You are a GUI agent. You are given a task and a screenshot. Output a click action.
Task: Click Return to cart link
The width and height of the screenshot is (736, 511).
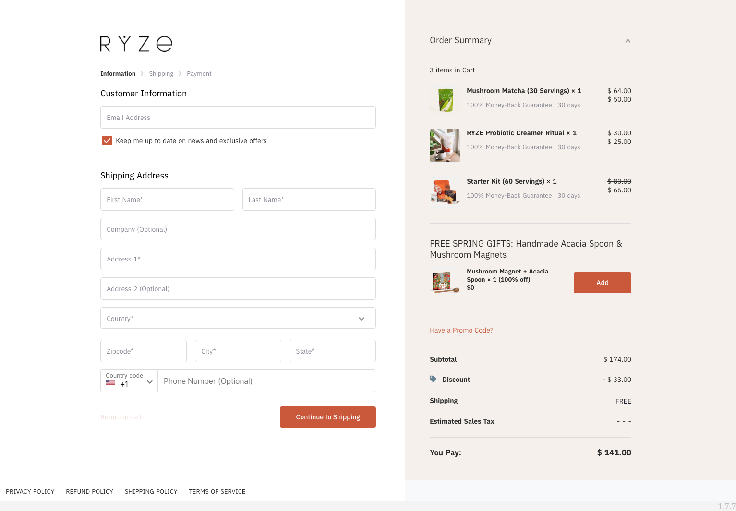121,417
